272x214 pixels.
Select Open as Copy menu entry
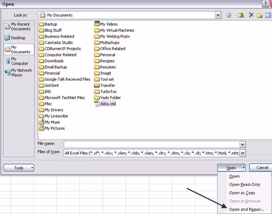click(x=242, y=193)
